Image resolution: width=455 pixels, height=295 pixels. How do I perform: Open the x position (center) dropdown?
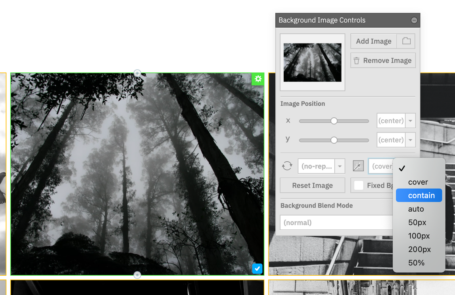click(410, 120)
